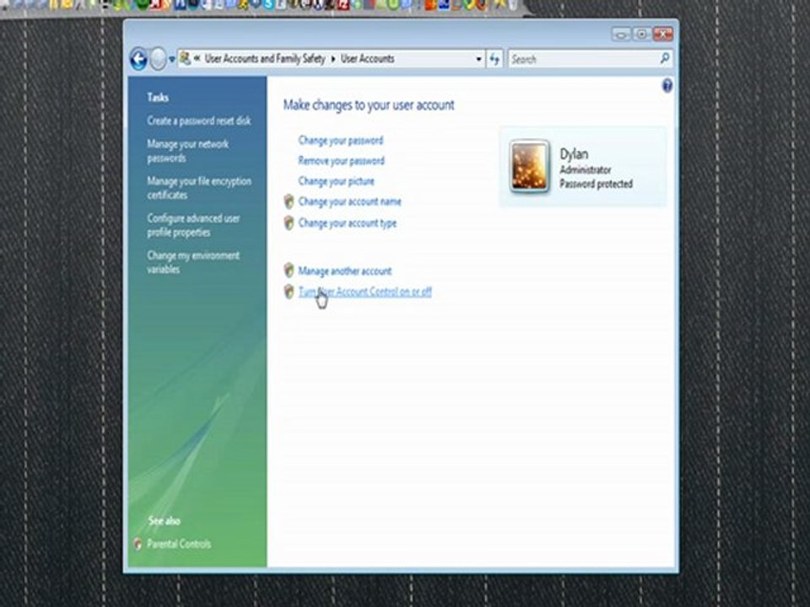This screenshot has height=607, width=810.
Task: Choose Change your account name
Action: pos(349,201)
